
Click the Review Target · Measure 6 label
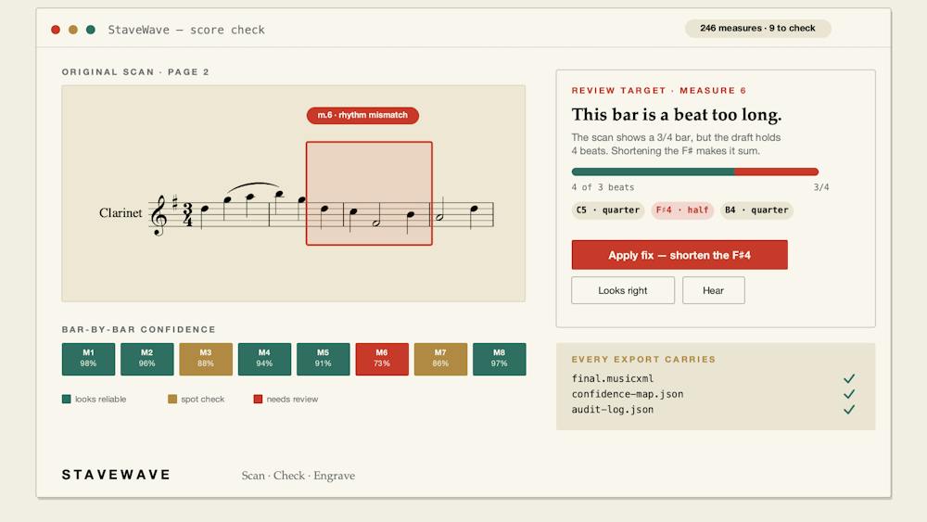(658, 91)
